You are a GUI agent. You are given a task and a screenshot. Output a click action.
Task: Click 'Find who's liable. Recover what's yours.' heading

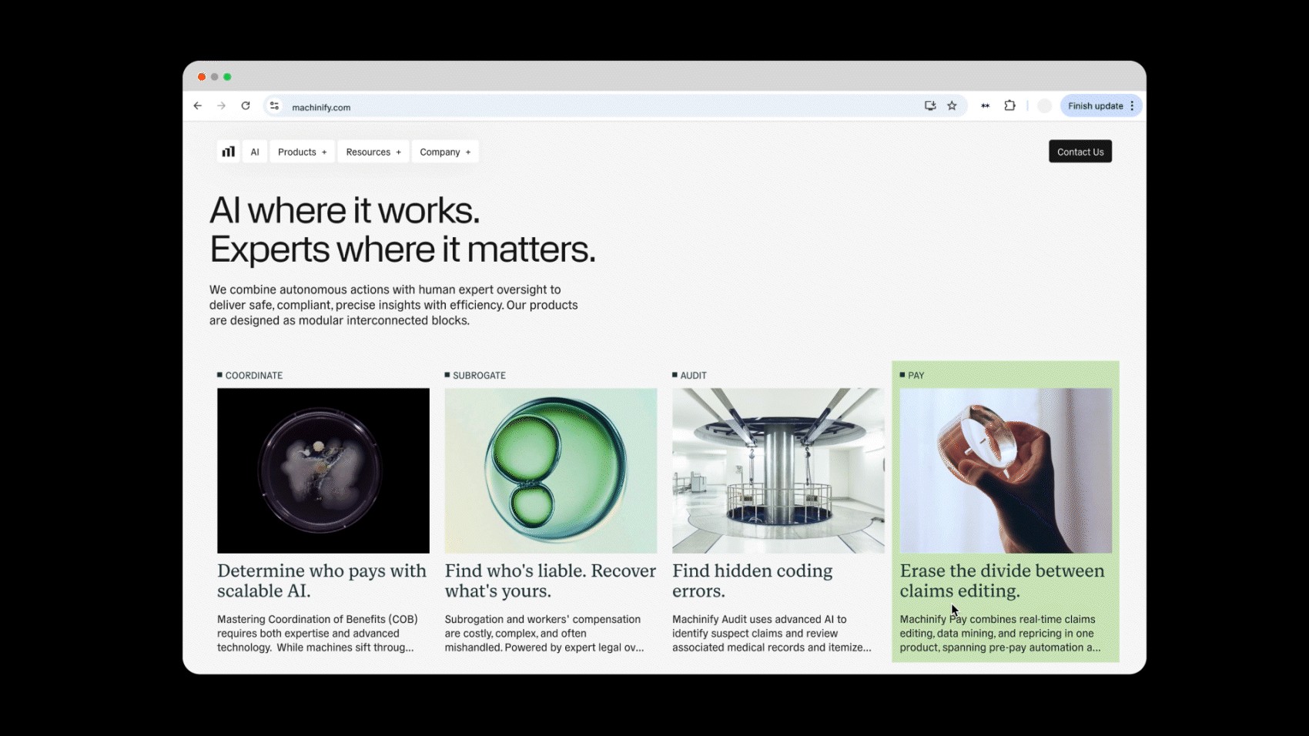point(551,580)
